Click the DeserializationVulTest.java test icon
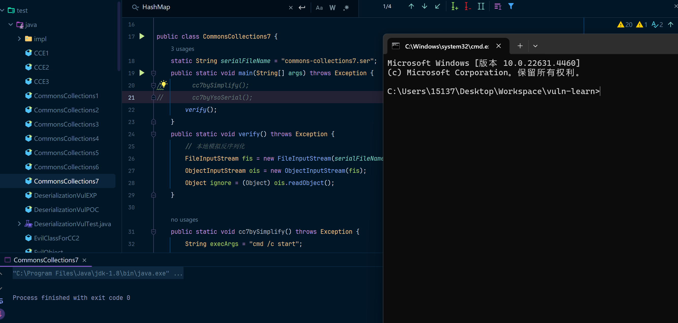This screenshot has width=678, height=323. pos(28,224)
